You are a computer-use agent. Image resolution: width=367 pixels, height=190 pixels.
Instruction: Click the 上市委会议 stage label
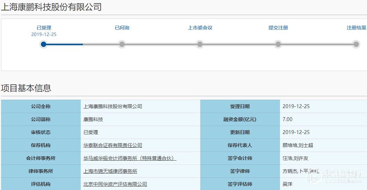(200, 28)
